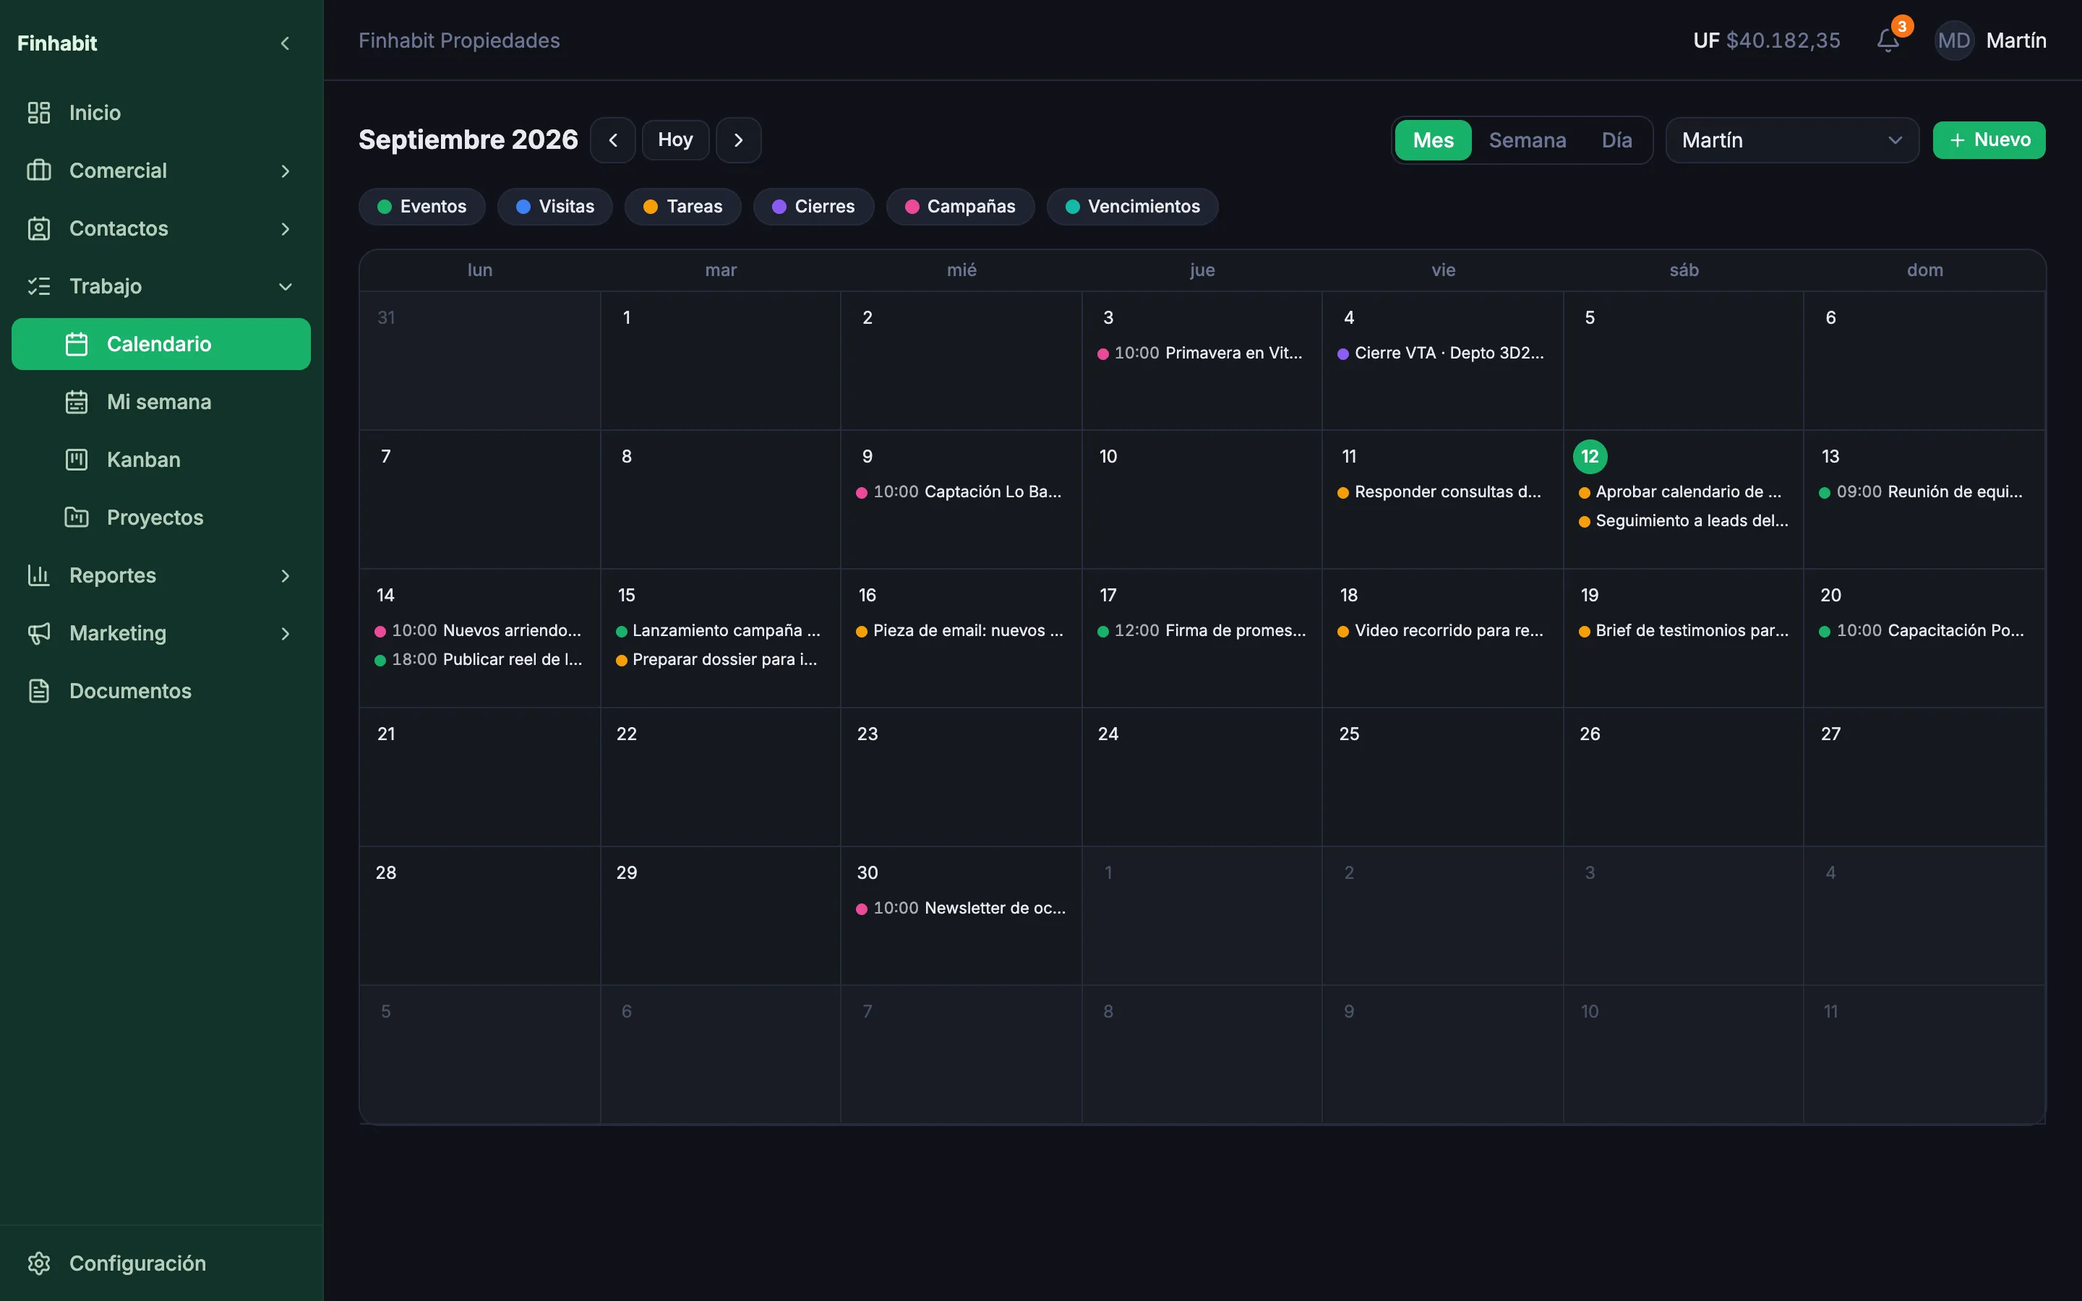The image size is (2082, 1301).
Task: Click the Trabajo checklist icon
Action: coord(39,285)
